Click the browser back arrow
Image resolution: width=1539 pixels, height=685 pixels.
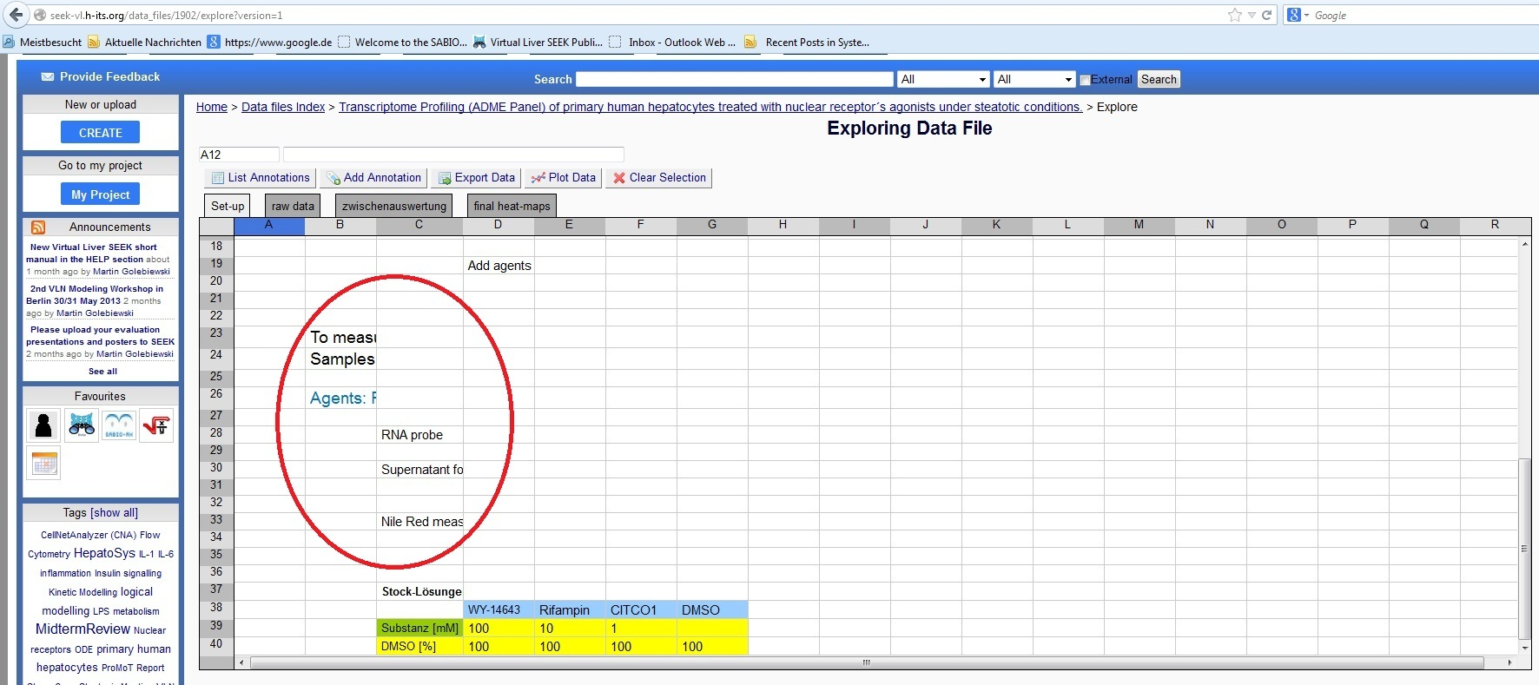[16, 15]
